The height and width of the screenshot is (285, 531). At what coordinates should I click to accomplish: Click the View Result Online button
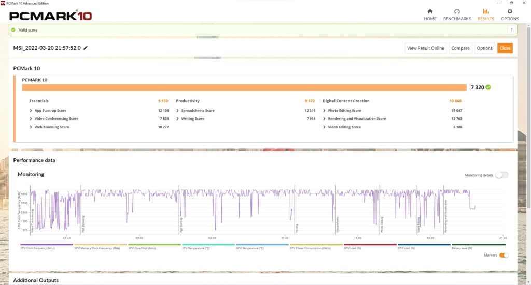425,48
